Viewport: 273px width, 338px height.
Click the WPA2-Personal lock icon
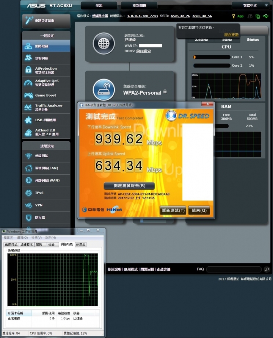[165, 92]
